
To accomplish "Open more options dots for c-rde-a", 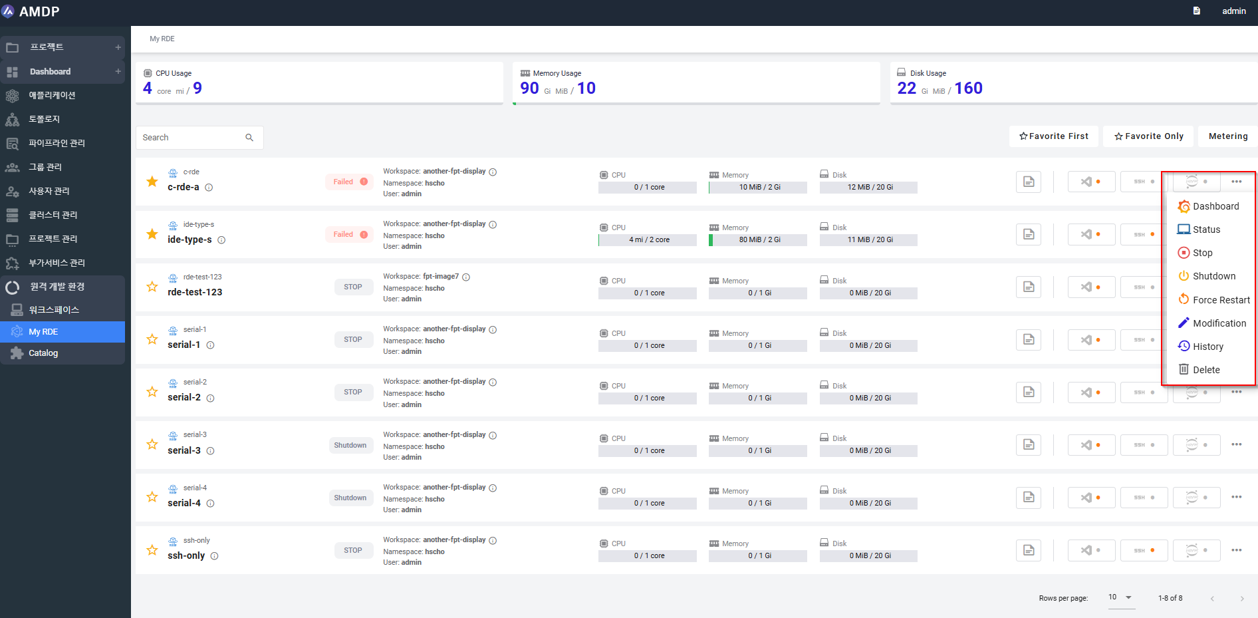I will (1236, 182).
